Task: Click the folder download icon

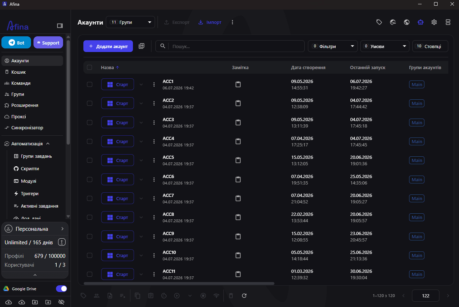Action: tap(48, 302)
